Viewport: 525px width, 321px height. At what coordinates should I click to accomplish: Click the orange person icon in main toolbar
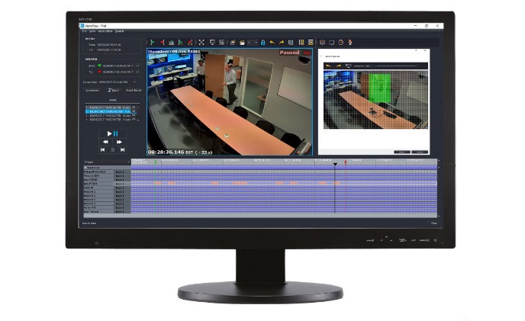pos(350,43)
